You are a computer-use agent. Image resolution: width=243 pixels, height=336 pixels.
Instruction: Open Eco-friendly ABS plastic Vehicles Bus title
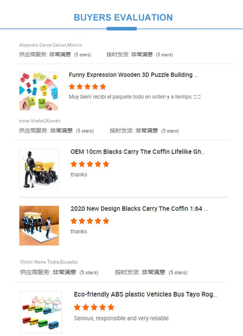(x=145, y=294)
